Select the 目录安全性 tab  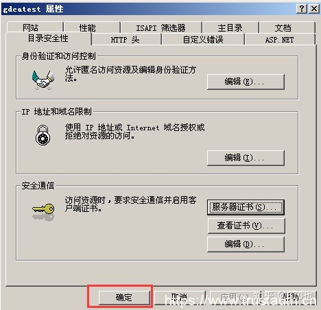click(48, 38)
